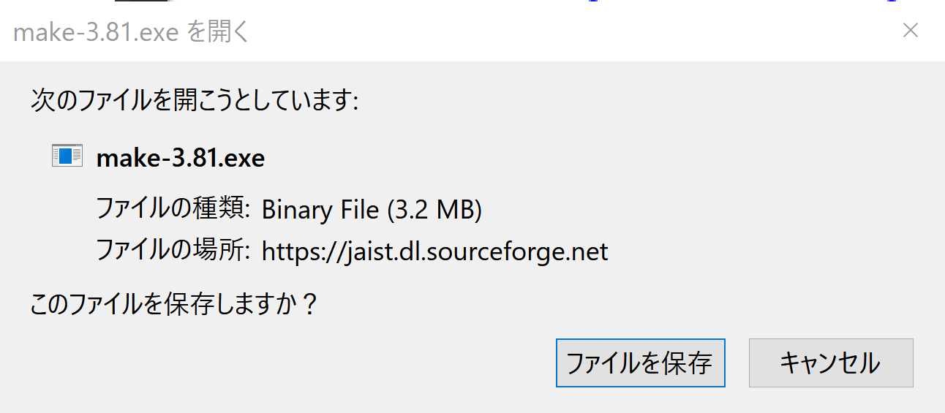Image resolution: width=945 pixels, height=413 pixels.
Task: Close the dialog with the X button
Action: (911, 31)
